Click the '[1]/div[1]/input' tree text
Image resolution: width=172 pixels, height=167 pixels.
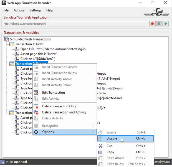pyautogui.click(x=108, y=79)
